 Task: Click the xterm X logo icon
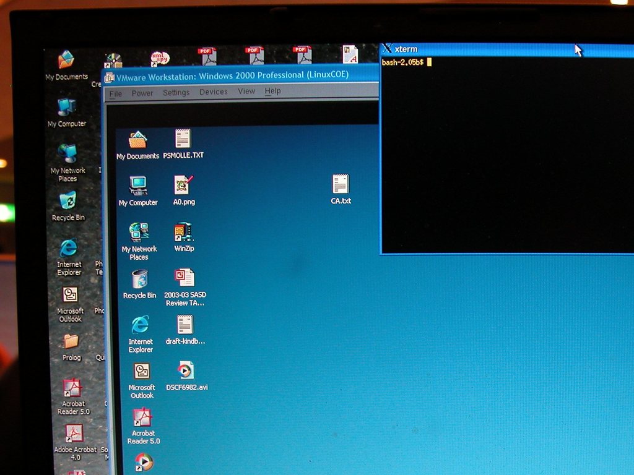pos(387,48)
